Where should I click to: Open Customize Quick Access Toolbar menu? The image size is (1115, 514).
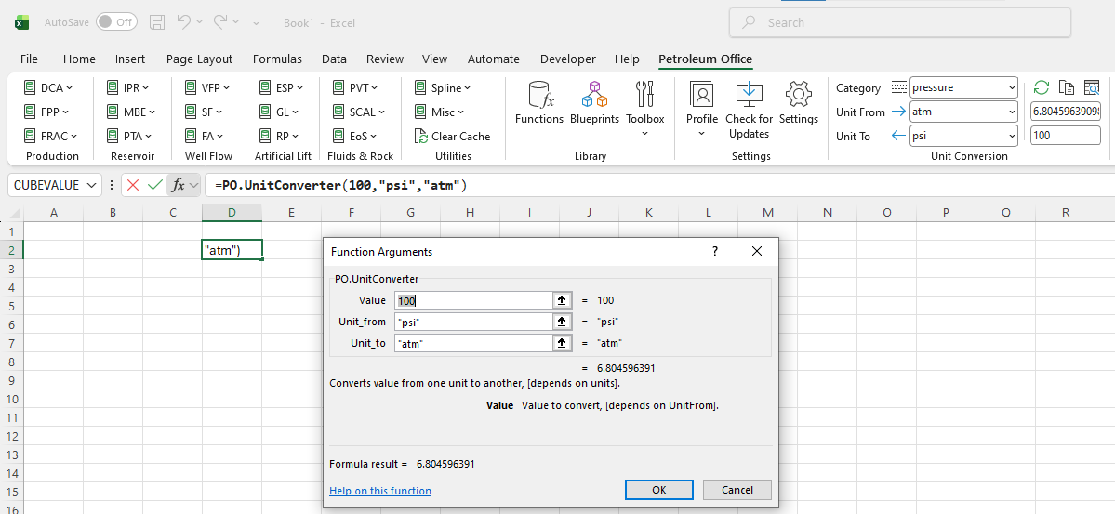[256, 22]
